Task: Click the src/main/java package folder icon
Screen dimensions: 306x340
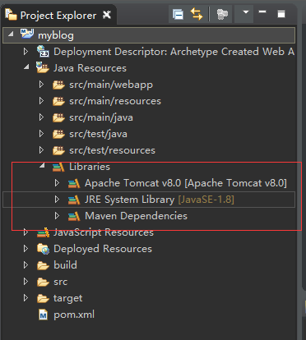Action: [x=58, y=117]
